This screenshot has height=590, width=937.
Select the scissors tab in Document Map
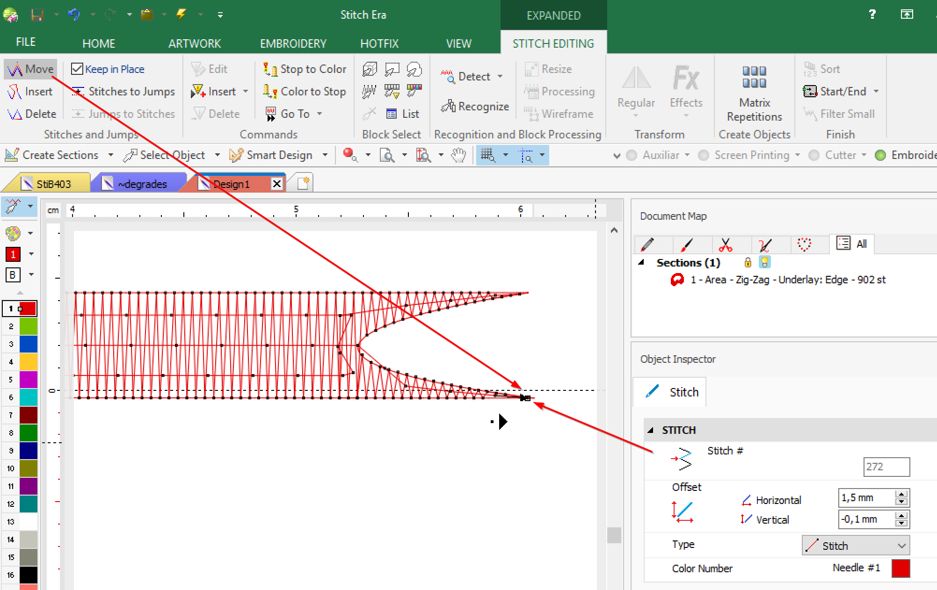(x=726, y=244)
